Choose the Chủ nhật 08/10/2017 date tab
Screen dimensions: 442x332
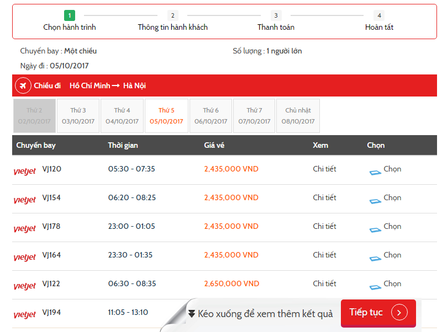click(298, 116)
